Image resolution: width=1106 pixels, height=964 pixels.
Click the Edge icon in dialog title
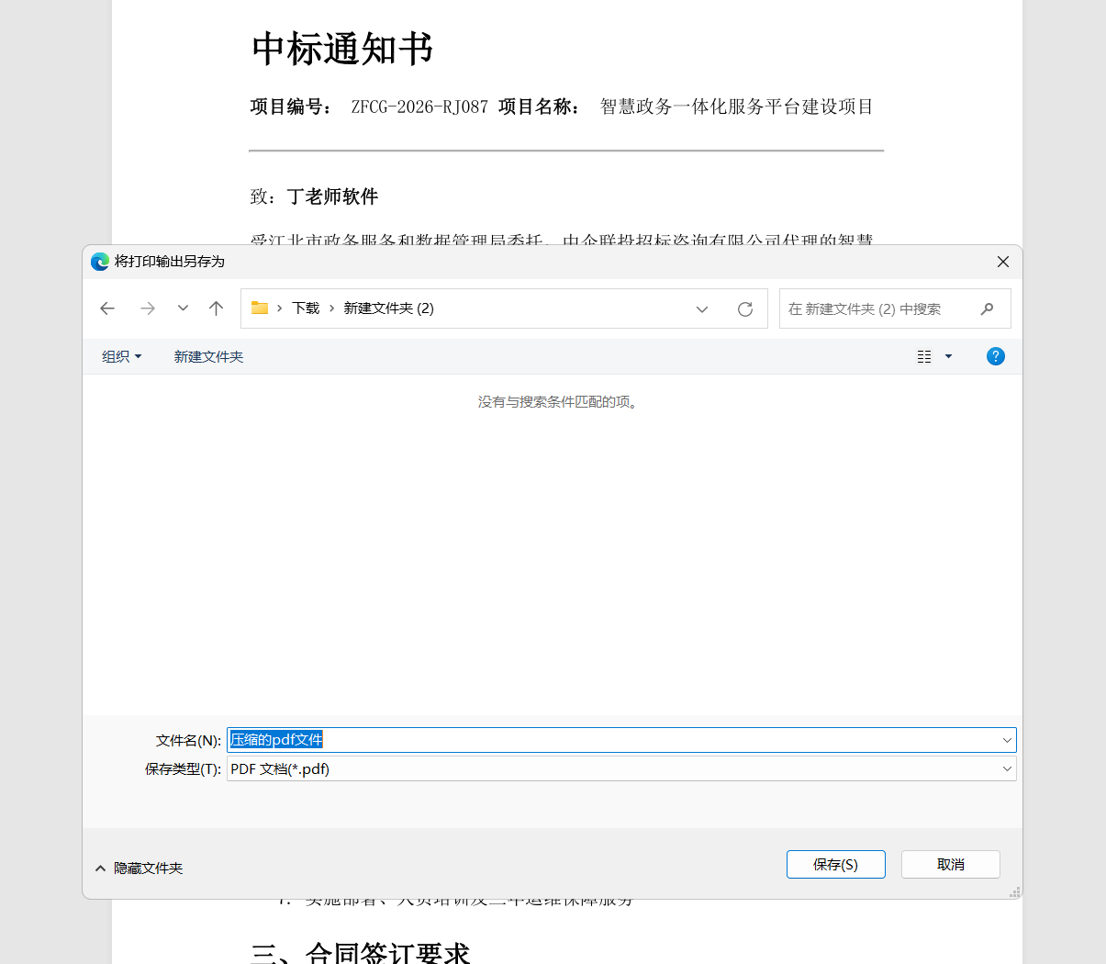pos(100,262)
